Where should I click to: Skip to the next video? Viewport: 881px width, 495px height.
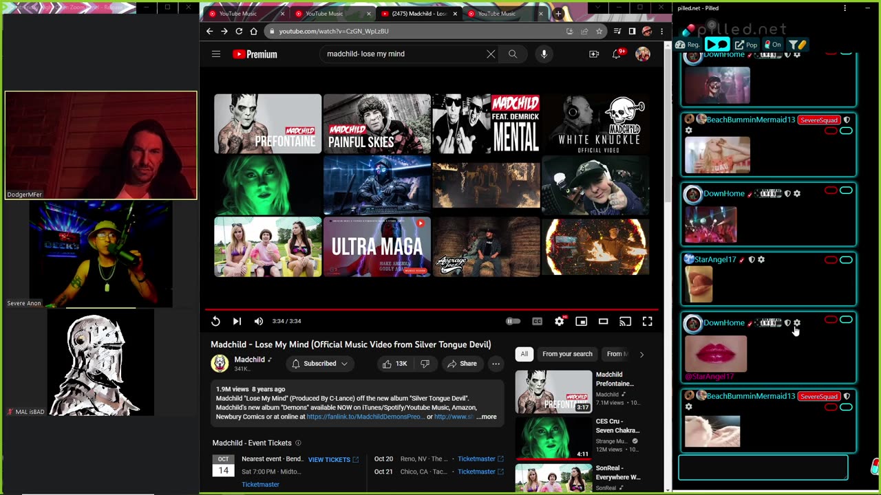point(237,321)
